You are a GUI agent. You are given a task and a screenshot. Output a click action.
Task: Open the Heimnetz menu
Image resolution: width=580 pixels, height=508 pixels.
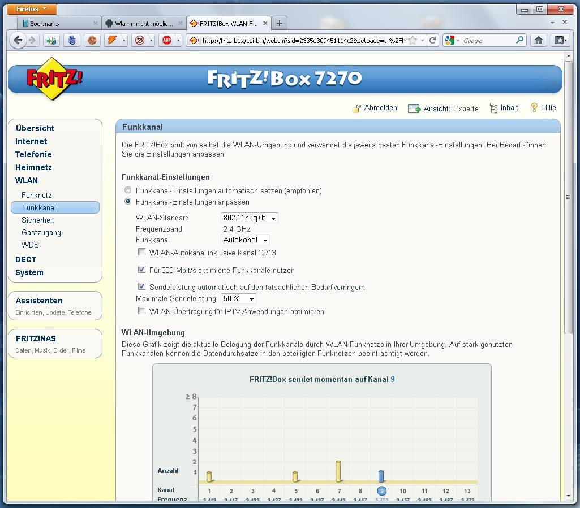33,167
